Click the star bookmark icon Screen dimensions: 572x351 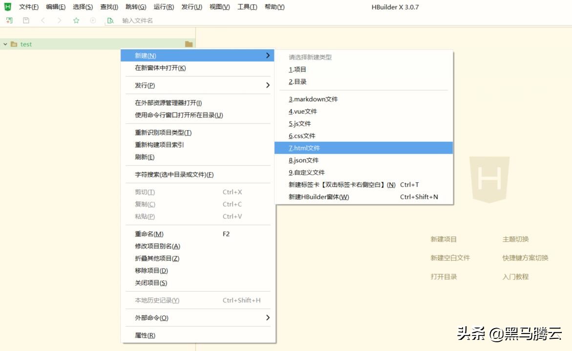[x=76, y=20]
